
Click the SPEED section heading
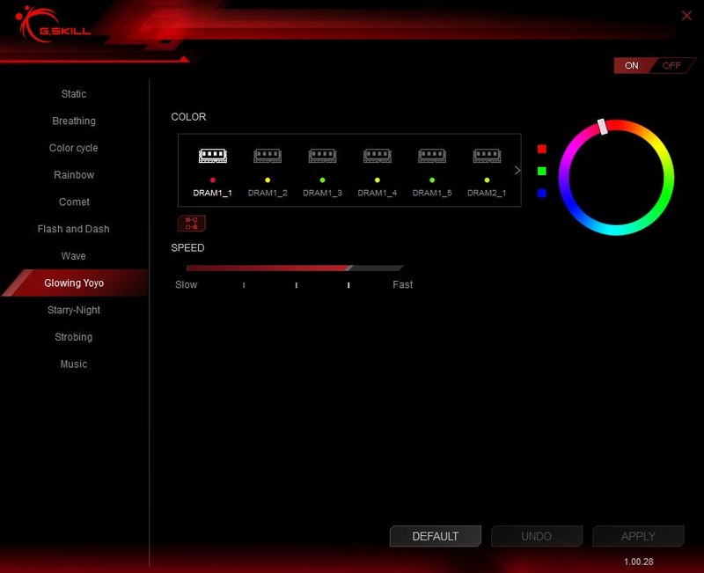coord(187,248)
